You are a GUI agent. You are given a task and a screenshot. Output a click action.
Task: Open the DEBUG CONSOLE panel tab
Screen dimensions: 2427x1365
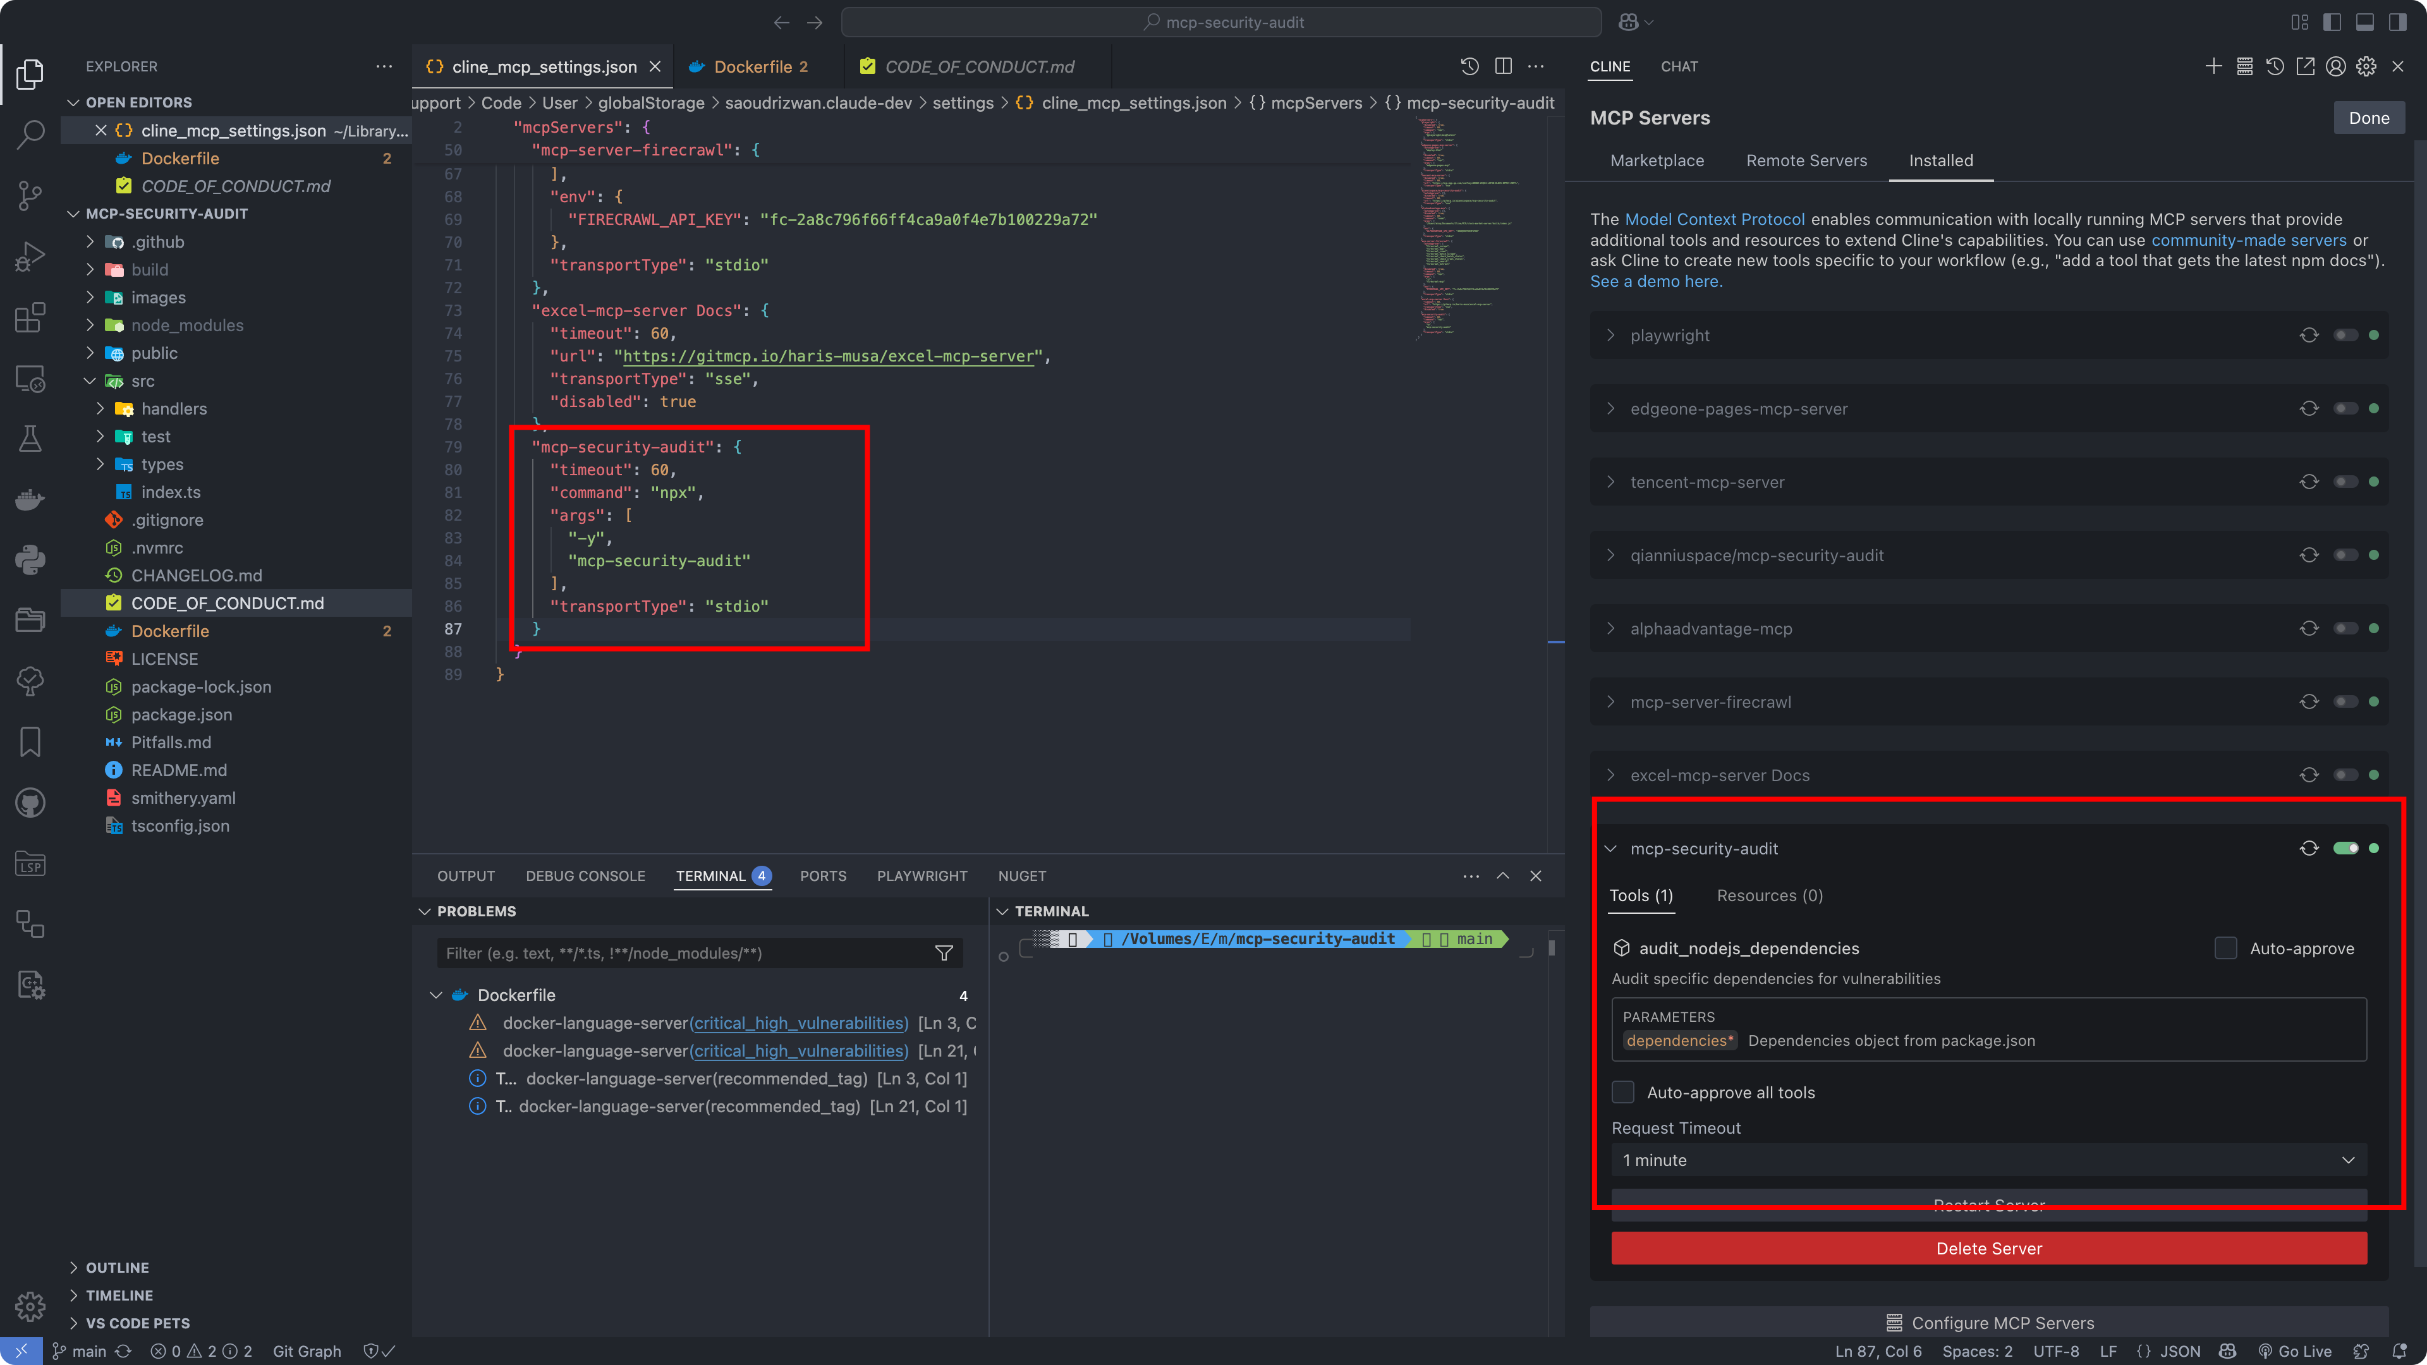coord(585,875)
